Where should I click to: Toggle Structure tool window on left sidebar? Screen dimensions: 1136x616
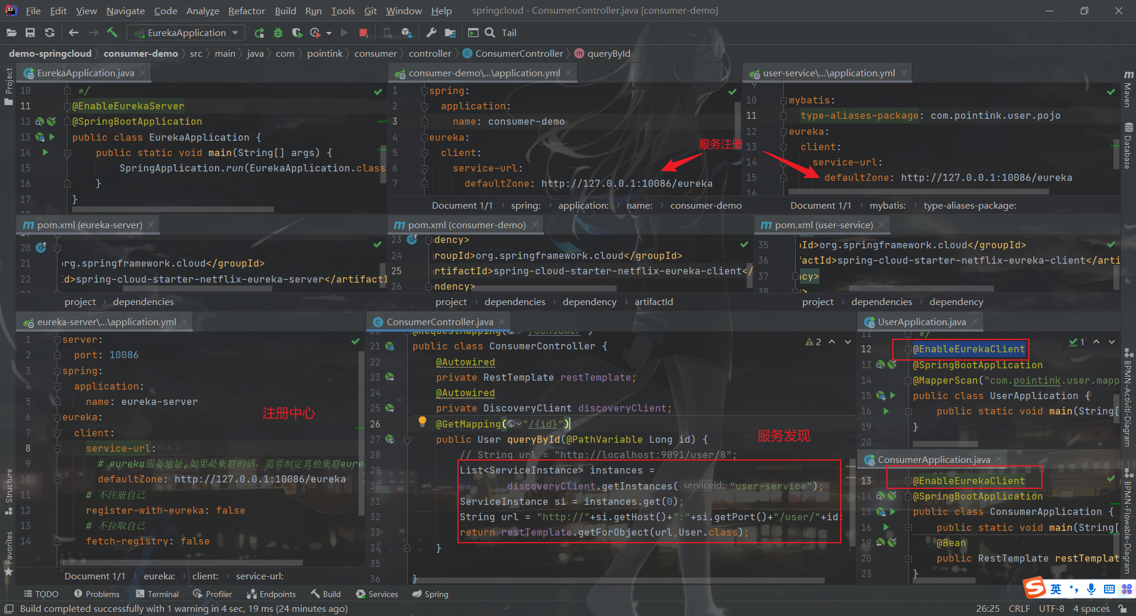point(8,492)
